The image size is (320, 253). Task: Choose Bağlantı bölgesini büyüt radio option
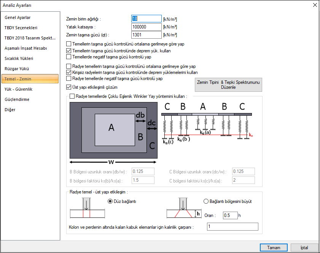(207, 201)
